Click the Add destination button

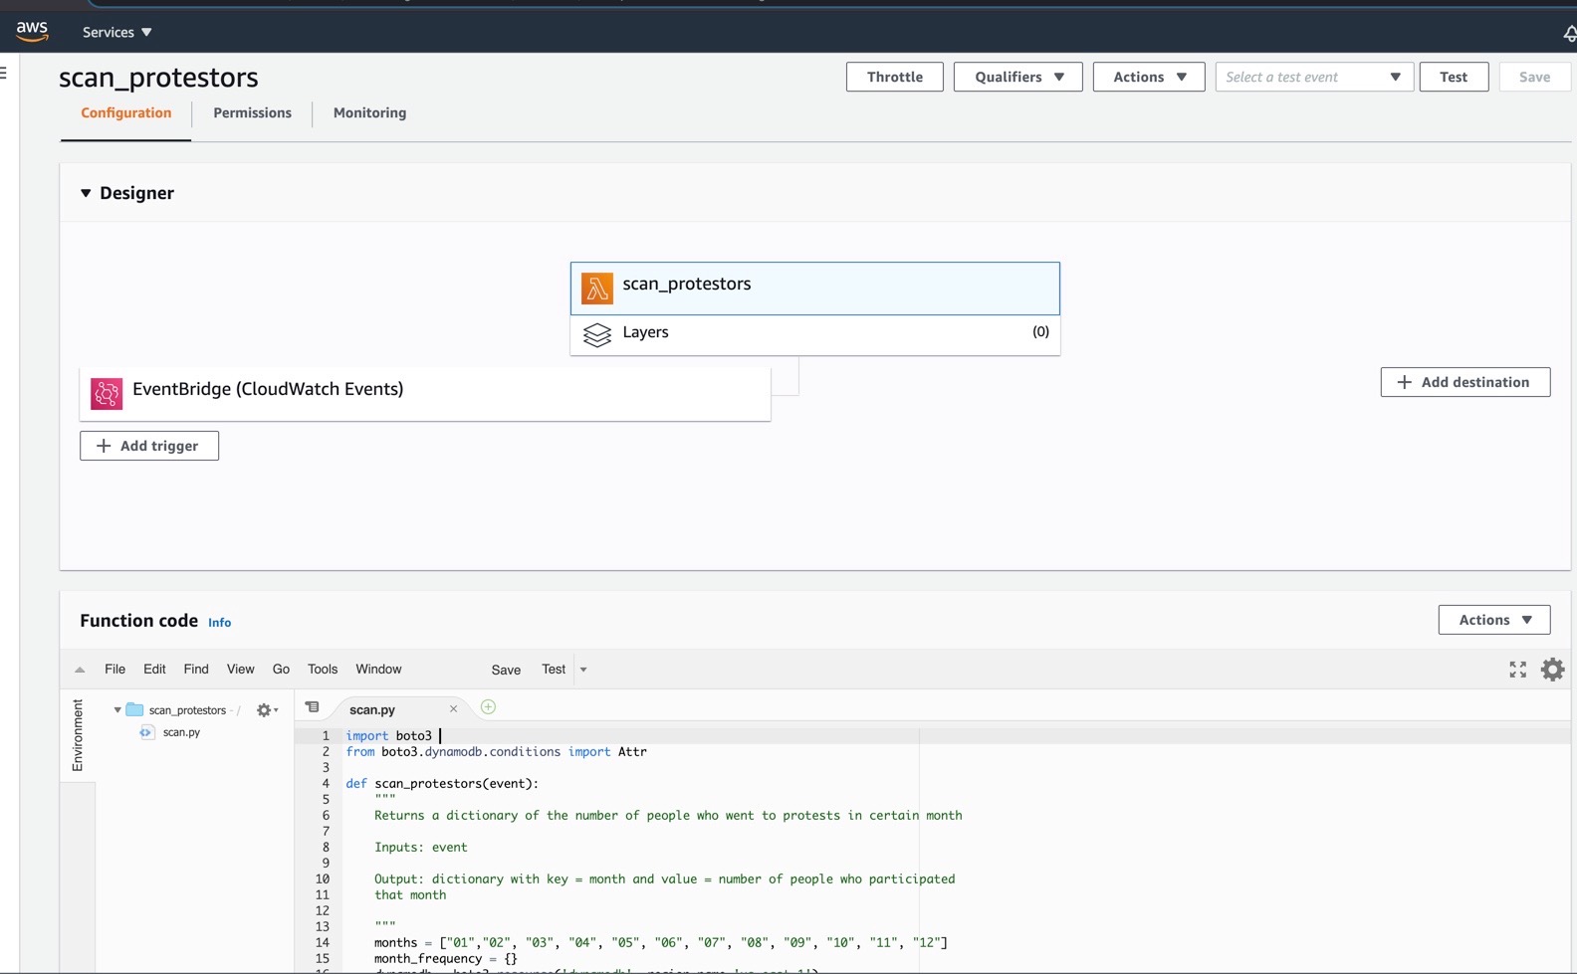tap(1464, 382)
